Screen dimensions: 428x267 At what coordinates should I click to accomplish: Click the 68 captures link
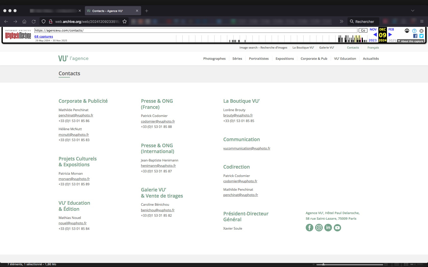[x=44, y=36]
